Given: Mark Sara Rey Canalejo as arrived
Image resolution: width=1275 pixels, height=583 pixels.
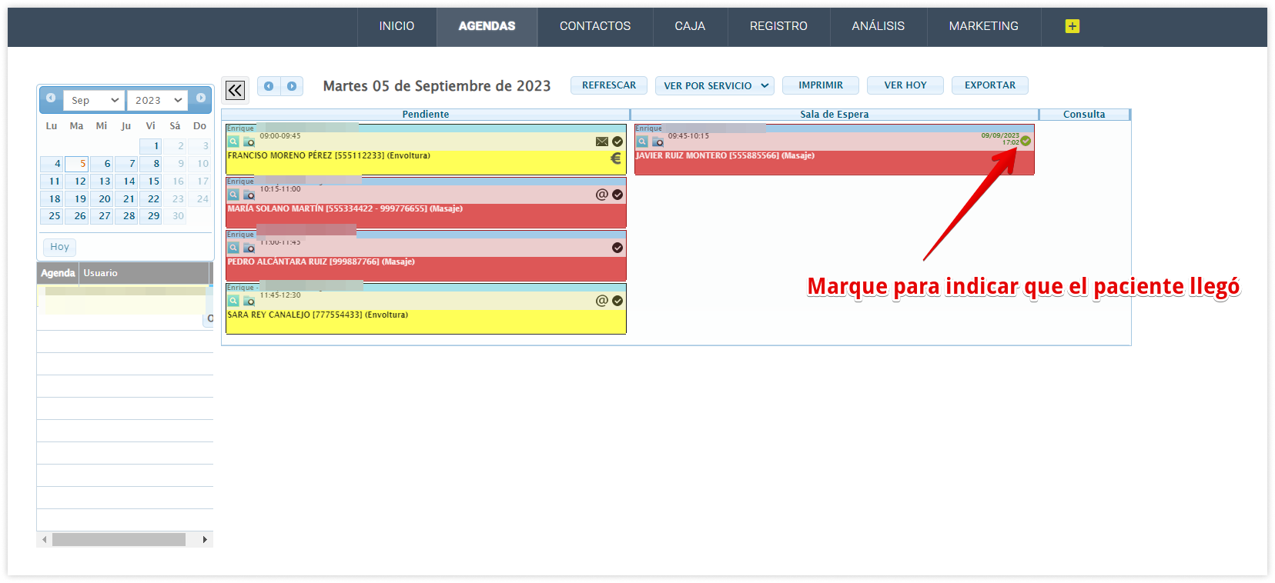Looking at the screenshot, I should click(x=617, y=301).
